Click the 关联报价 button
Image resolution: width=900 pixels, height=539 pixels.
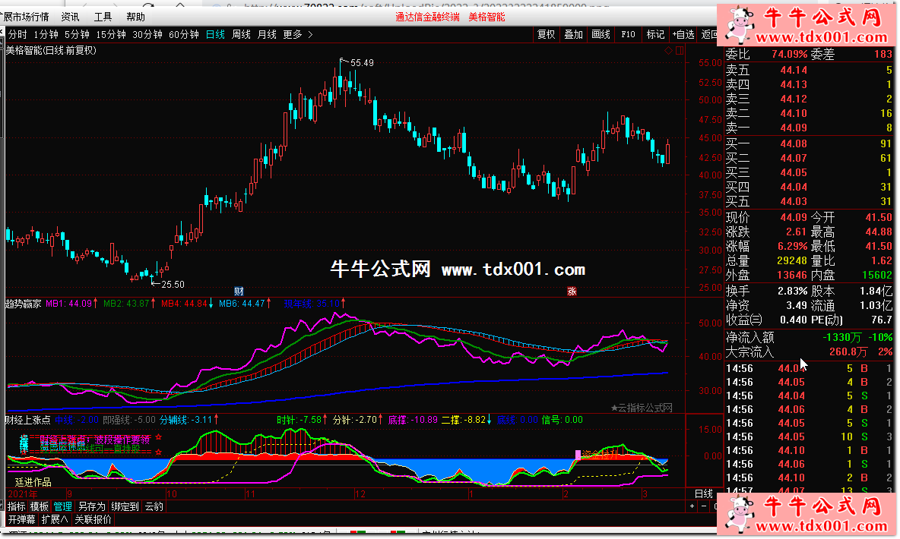pyautogui.click(x=93, y=520)
